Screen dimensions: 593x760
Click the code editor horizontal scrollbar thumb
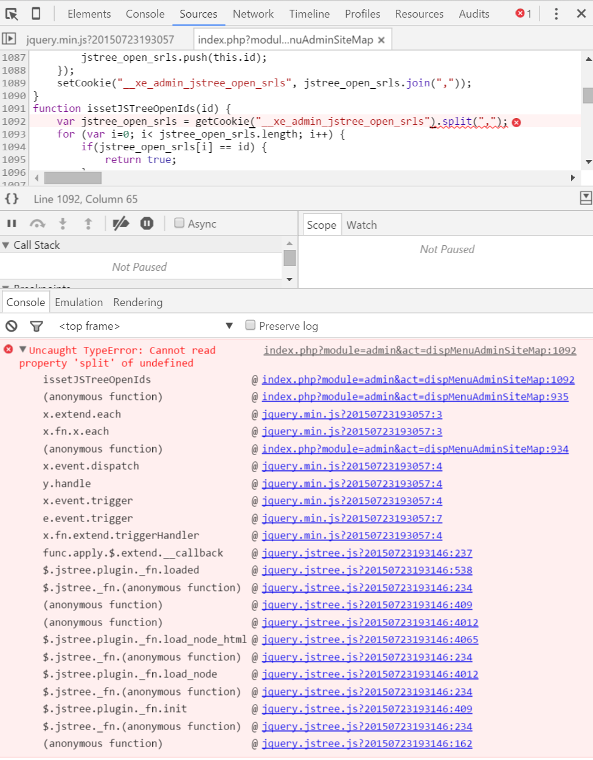[73, 178]
